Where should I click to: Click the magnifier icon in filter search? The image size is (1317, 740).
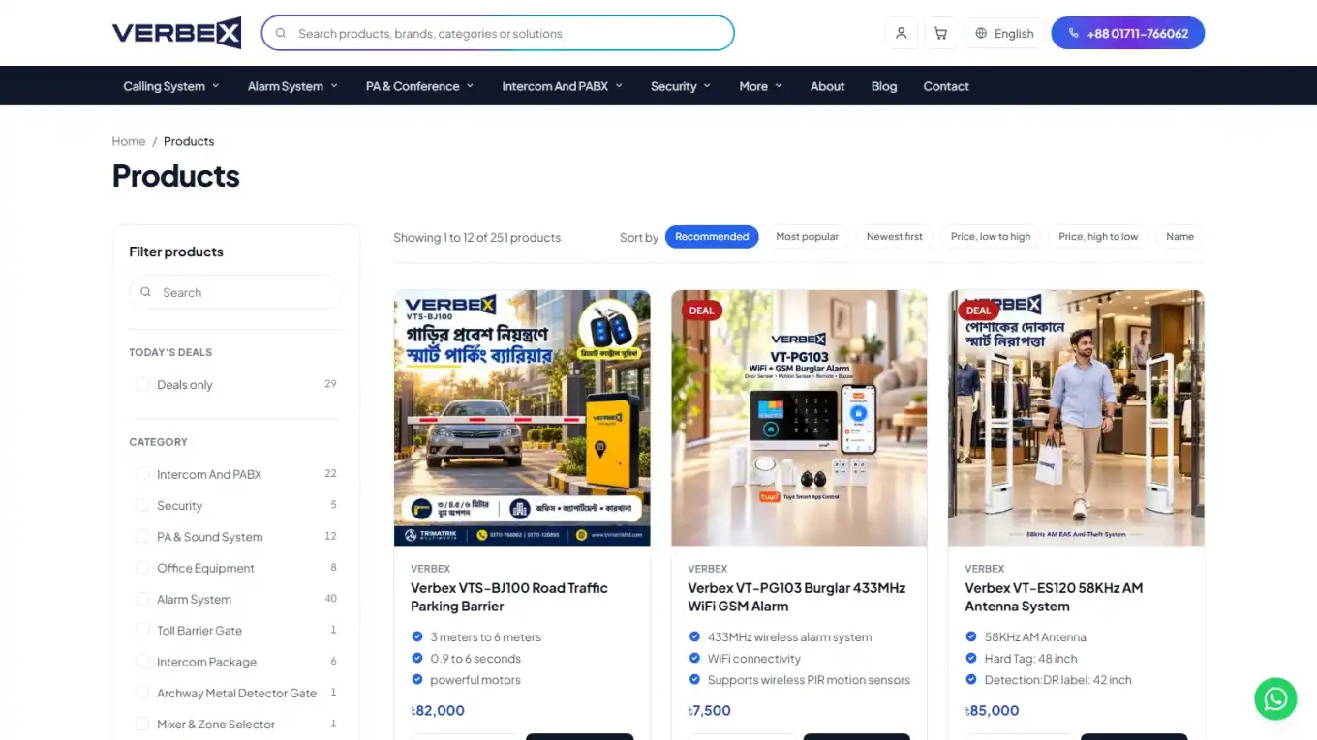(x=146, y=292)
